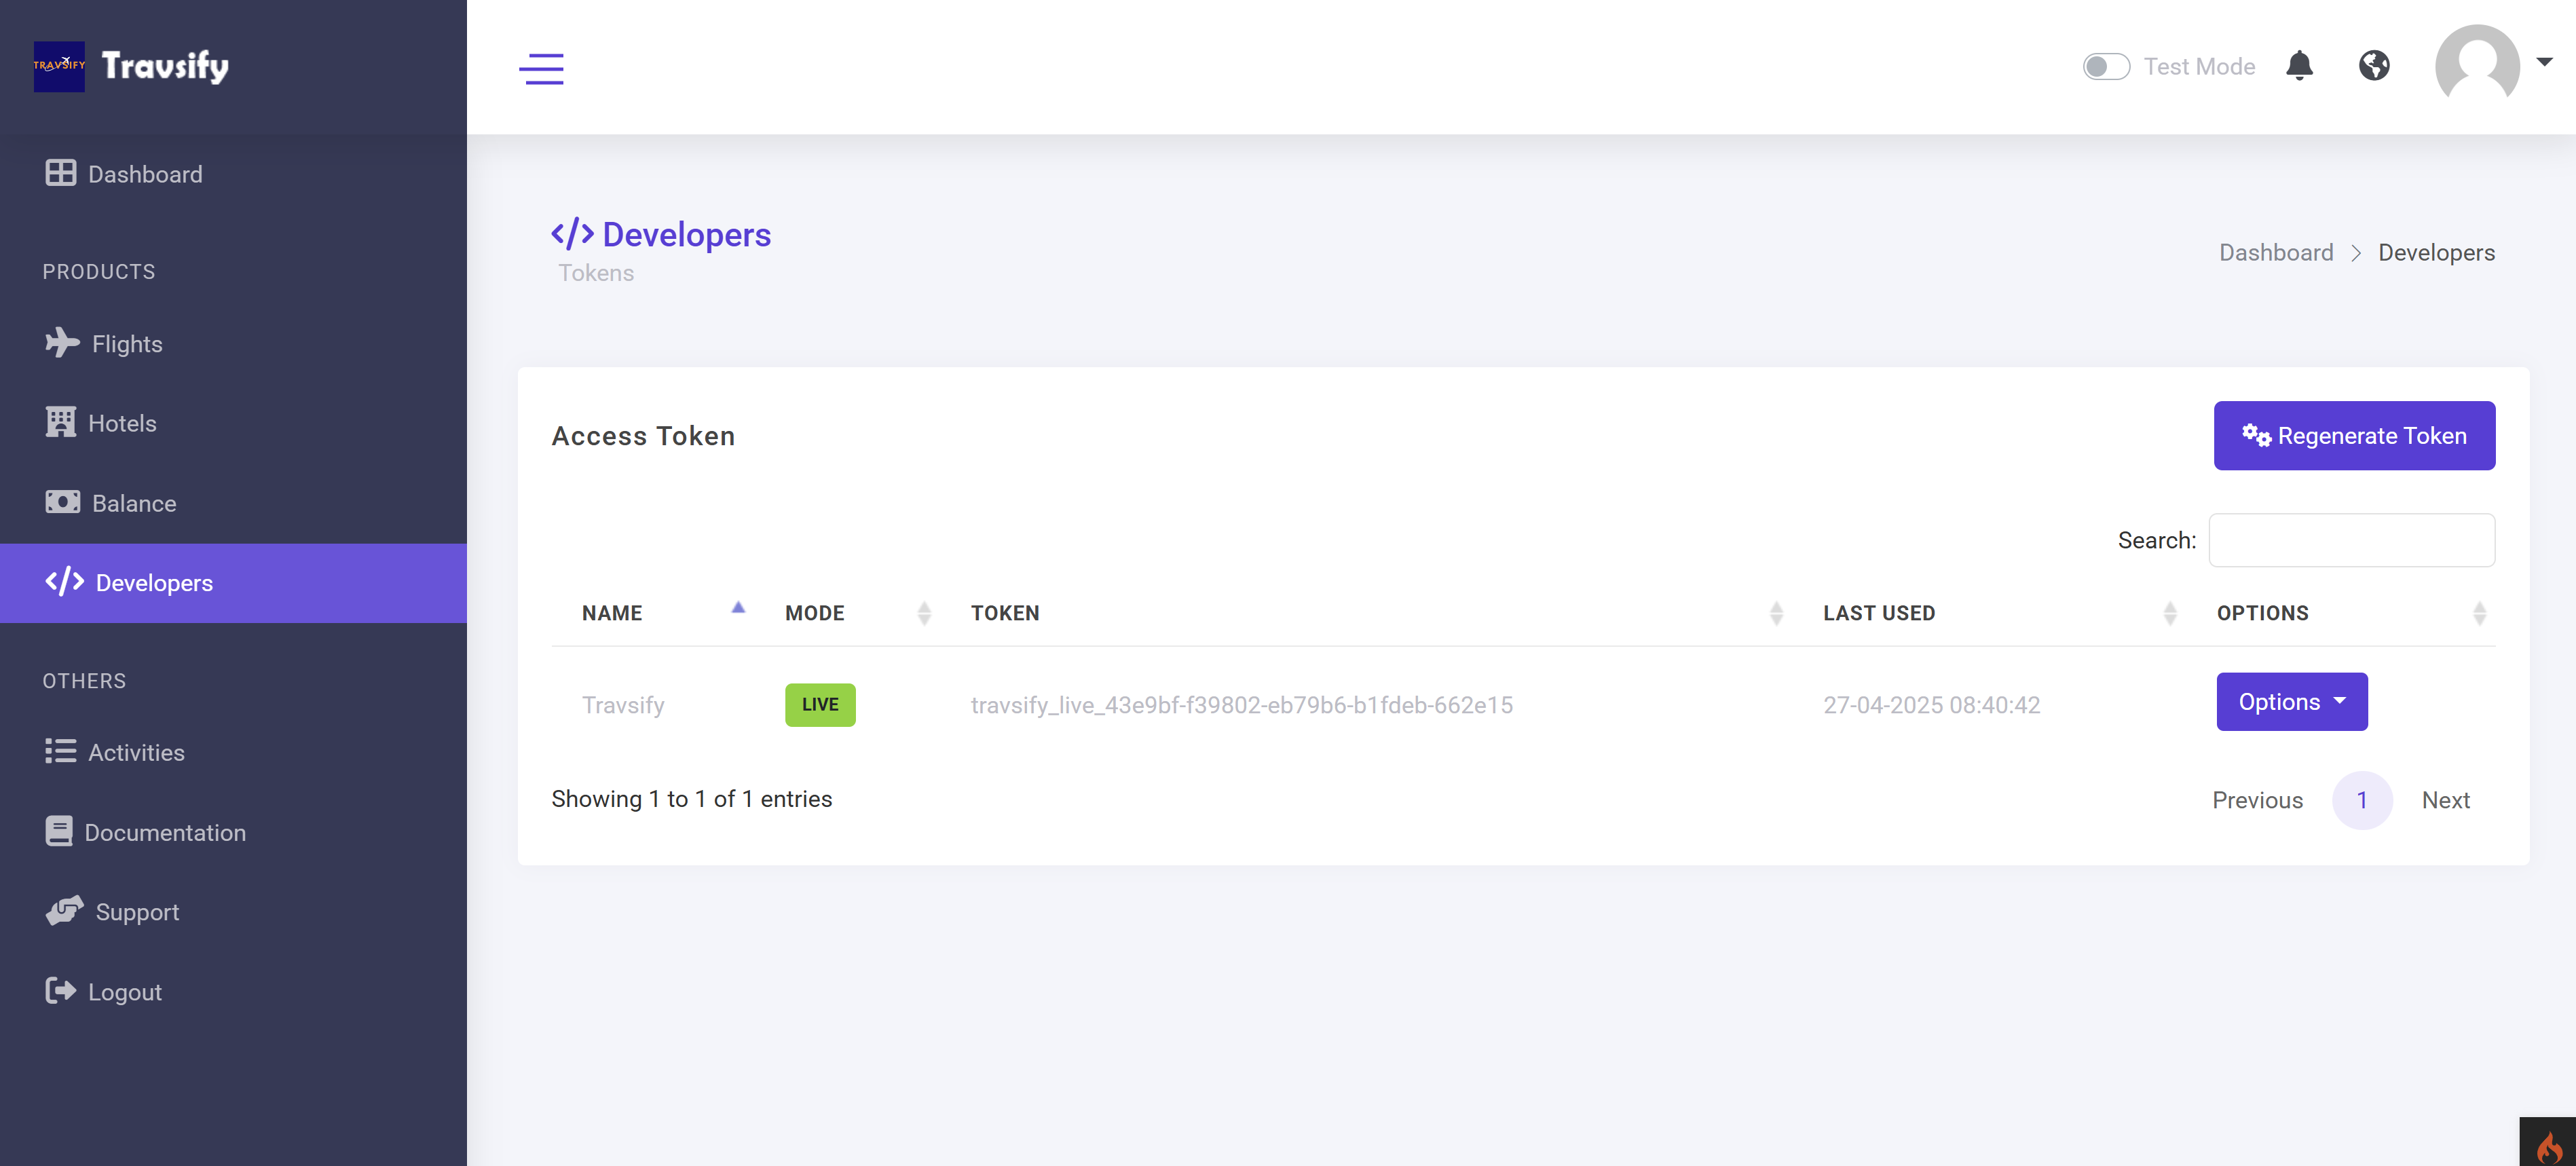
Task: Open the Balance sidebar item
Action: pyautogui.click(x=133, y=503)
